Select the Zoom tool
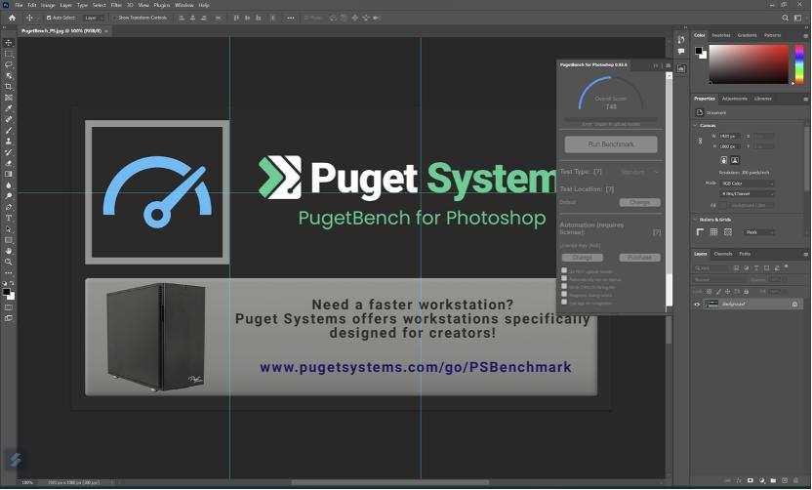 (8, 262)
